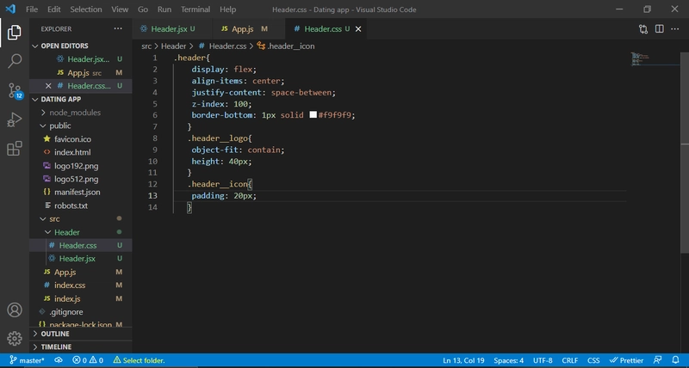Click the Synchronize Changes cloud icon

tap(59, 360)
